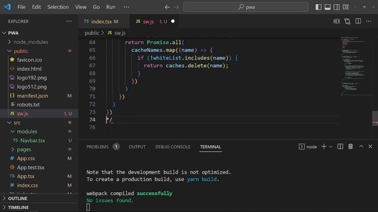Create a new terminal with plus
Viewport: 378px width, 212px height.
324,147
